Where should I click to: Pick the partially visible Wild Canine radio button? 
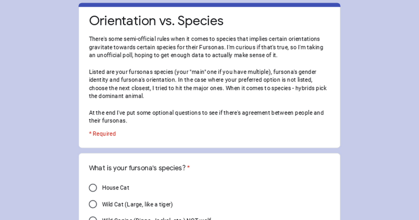pos(93,219)
